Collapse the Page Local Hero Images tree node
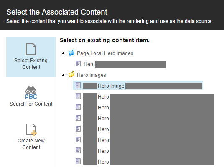The width and height of the screenshot is (224, 167). [63, 53]
